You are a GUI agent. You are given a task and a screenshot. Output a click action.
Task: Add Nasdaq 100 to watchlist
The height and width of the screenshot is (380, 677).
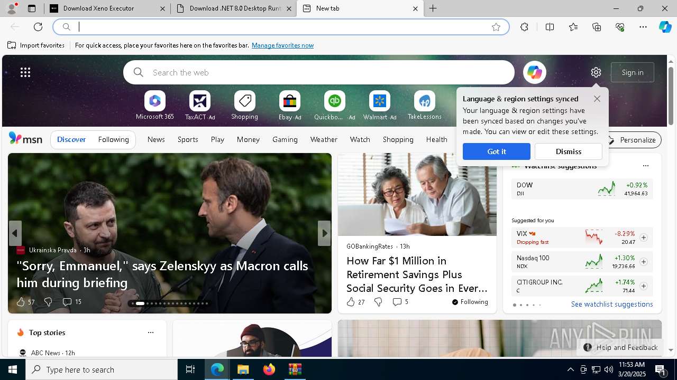click(644, 262)
